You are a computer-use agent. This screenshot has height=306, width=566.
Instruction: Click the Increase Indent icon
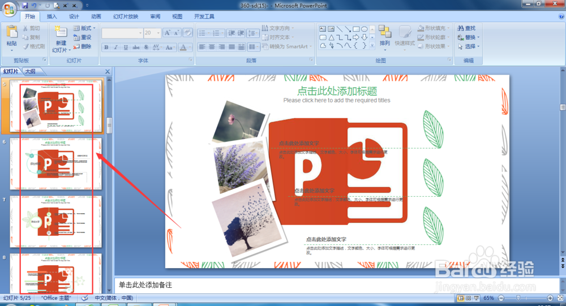[241, 33]
